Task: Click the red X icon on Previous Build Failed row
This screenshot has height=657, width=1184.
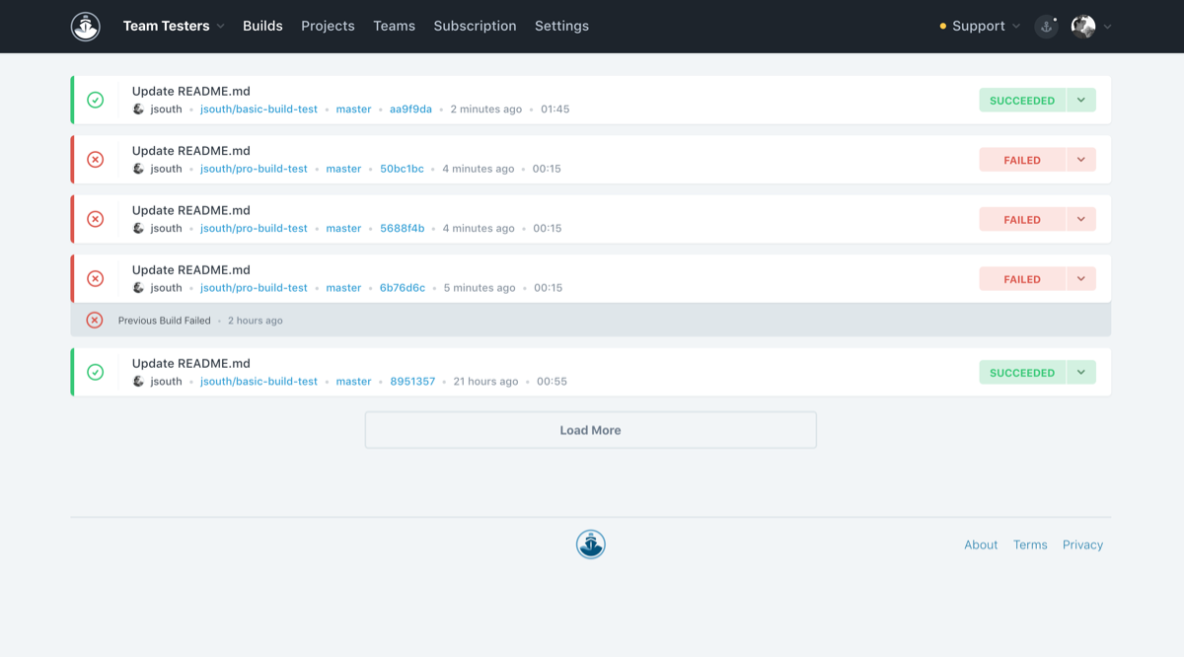Action: [95, 320]
